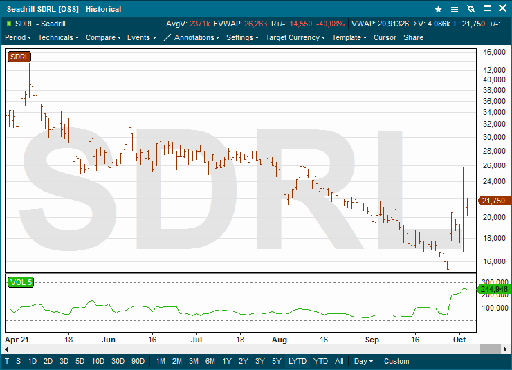Select the 1M time range
This screenshot has height=370, width=512.
(x=161, y=361)
